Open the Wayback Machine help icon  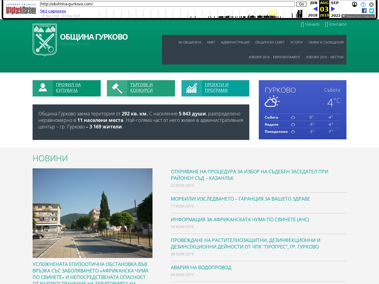click(363, 4)
